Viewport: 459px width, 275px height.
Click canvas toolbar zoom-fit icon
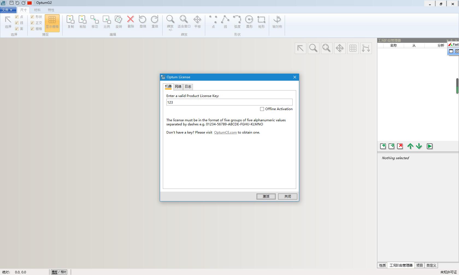(326, 48)
